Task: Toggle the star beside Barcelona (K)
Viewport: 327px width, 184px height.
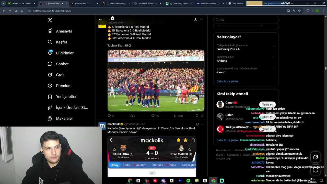Action: (x=114, y=149)
